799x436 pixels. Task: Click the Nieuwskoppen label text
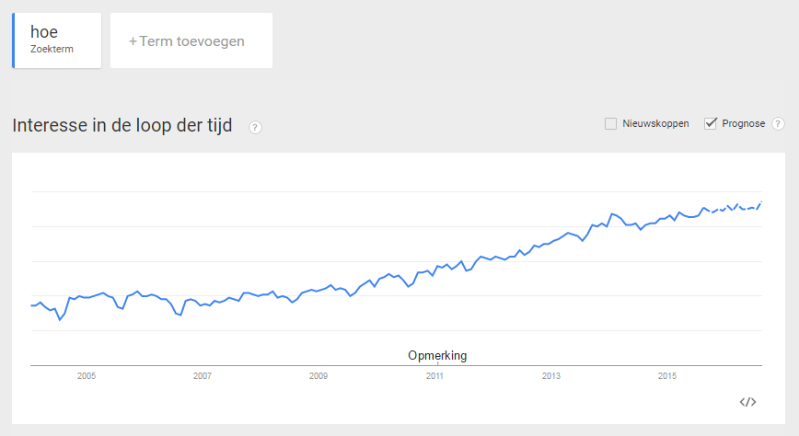point(655,124)
